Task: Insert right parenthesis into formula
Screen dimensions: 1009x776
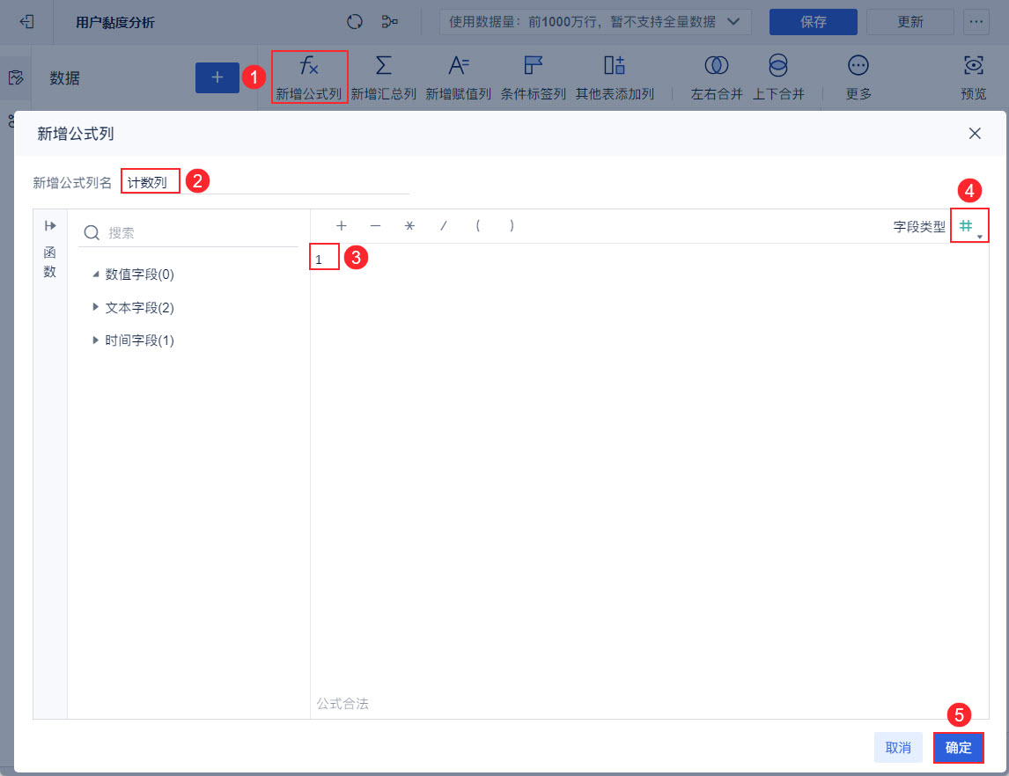Action: [x=512, y=225]
